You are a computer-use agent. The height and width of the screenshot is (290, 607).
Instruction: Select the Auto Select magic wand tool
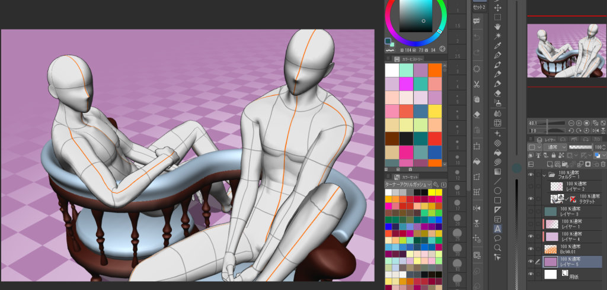click(x=498, y=36)
